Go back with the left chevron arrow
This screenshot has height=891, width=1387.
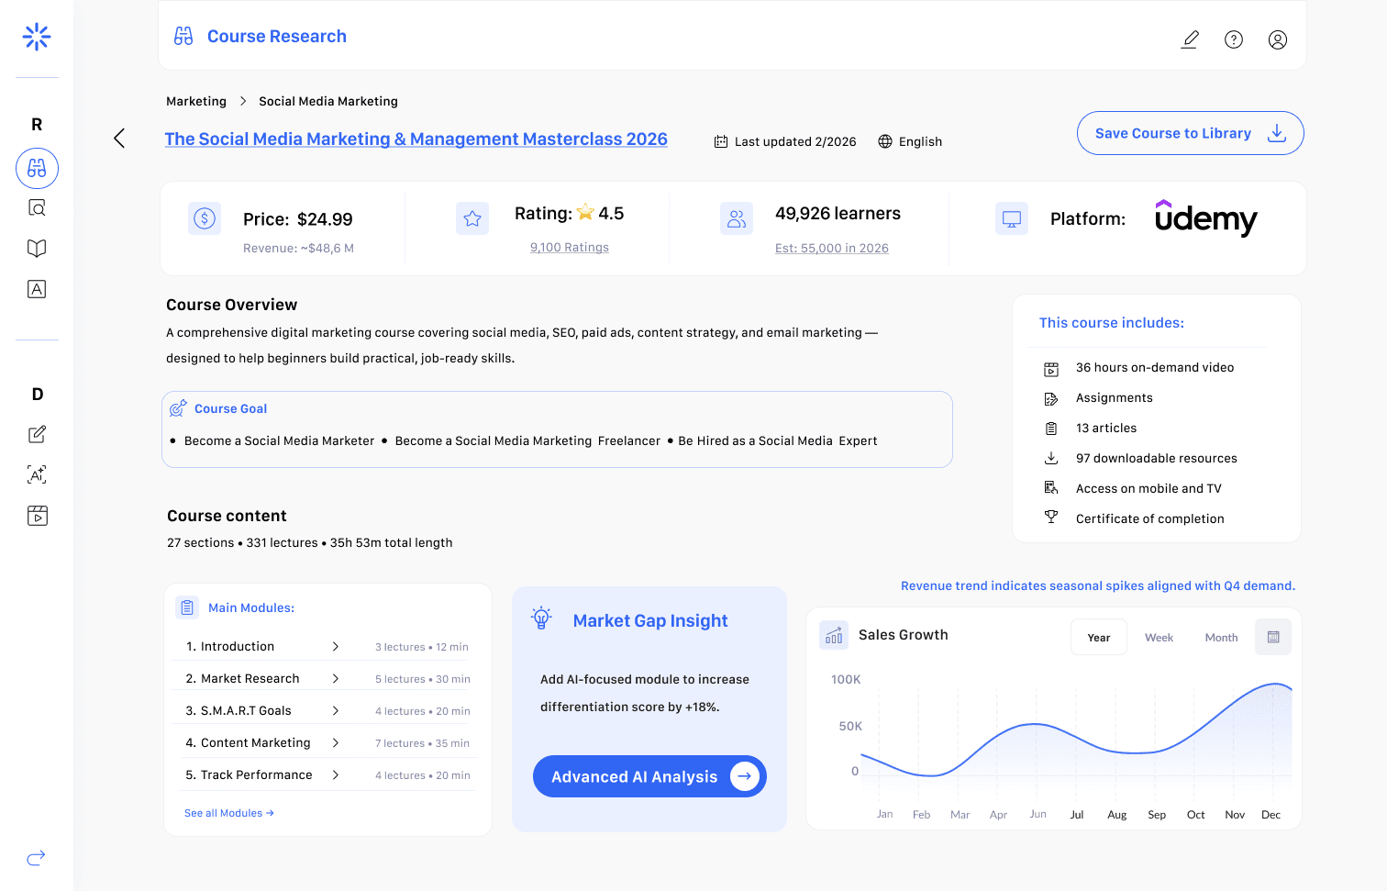click(x=119, y=139)
